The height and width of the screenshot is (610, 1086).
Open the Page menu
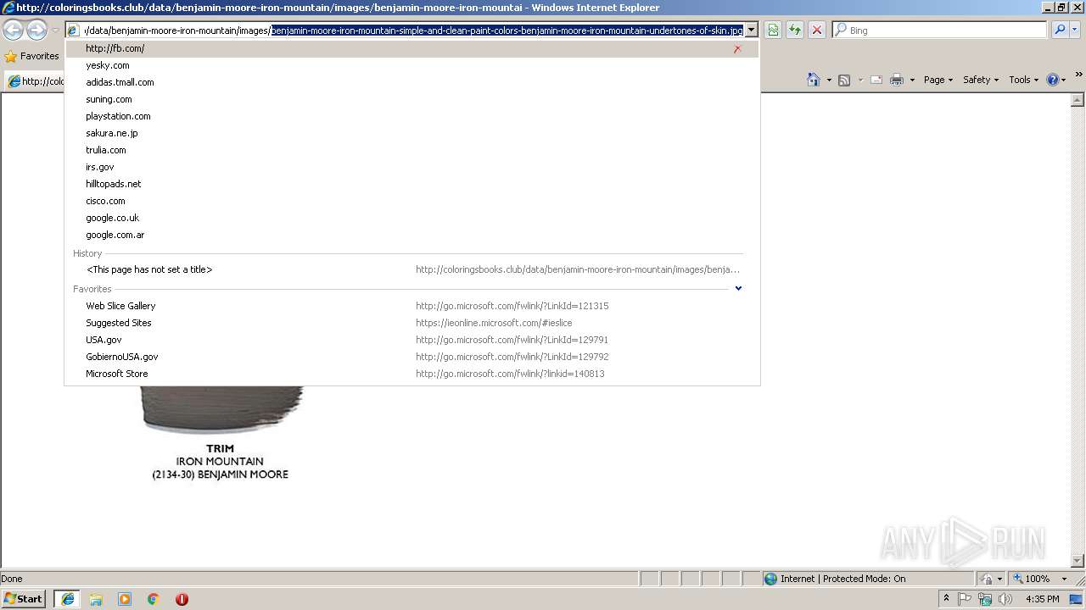point(938,80)
